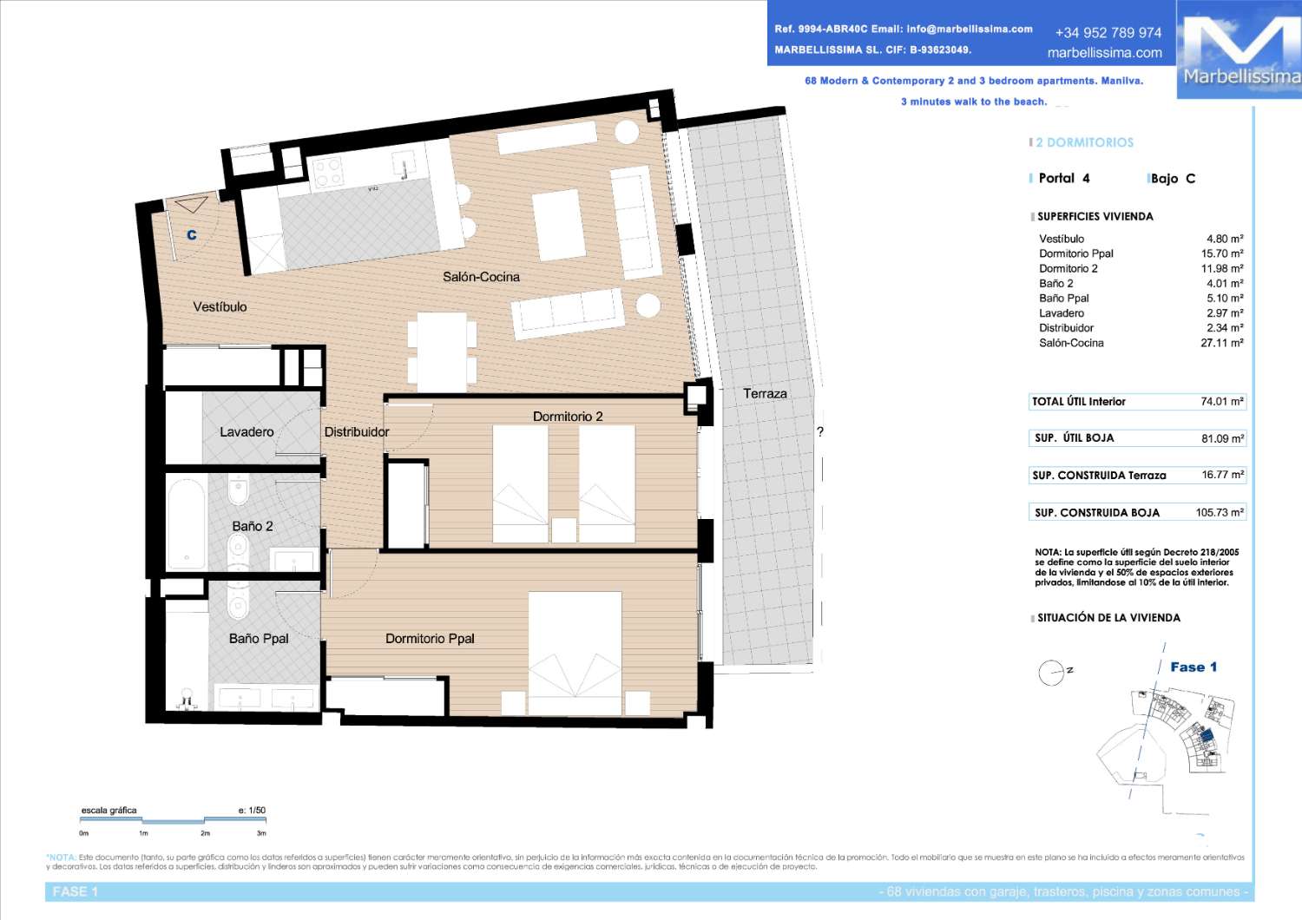
Task: Click the kitchen sink symbol
Action: [404, 163]
